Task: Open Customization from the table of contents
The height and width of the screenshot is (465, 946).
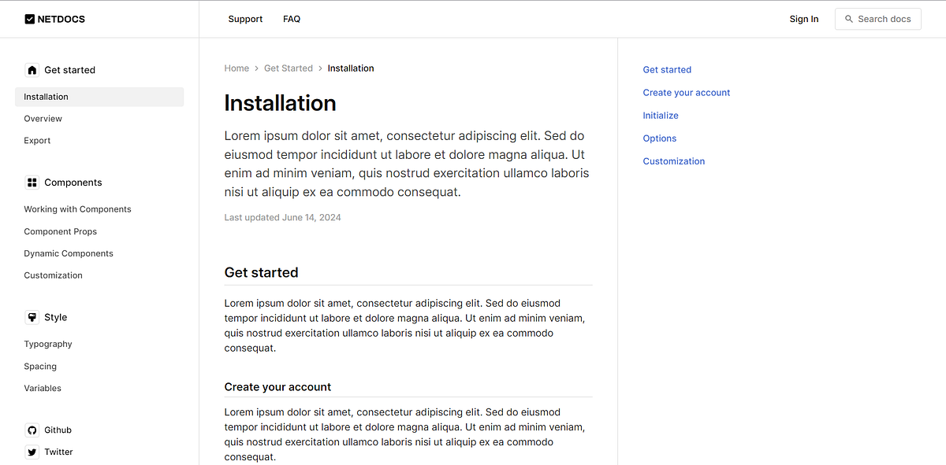Action: coord(674,161)
